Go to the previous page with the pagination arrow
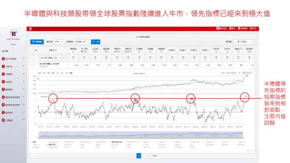Image resolution: width=290 pixels, height=163 pixels. [134, 156]
